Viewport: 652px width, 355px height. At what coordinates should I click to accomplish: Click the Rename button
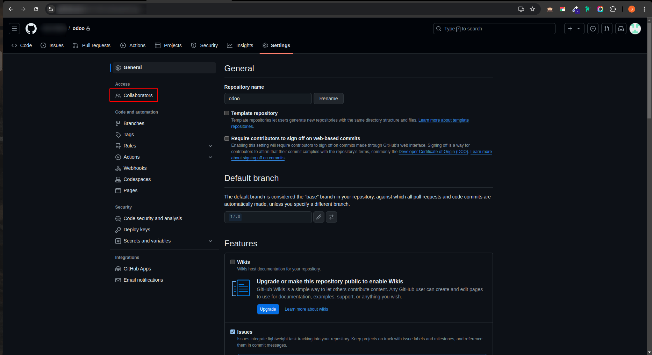click(329, 99)
